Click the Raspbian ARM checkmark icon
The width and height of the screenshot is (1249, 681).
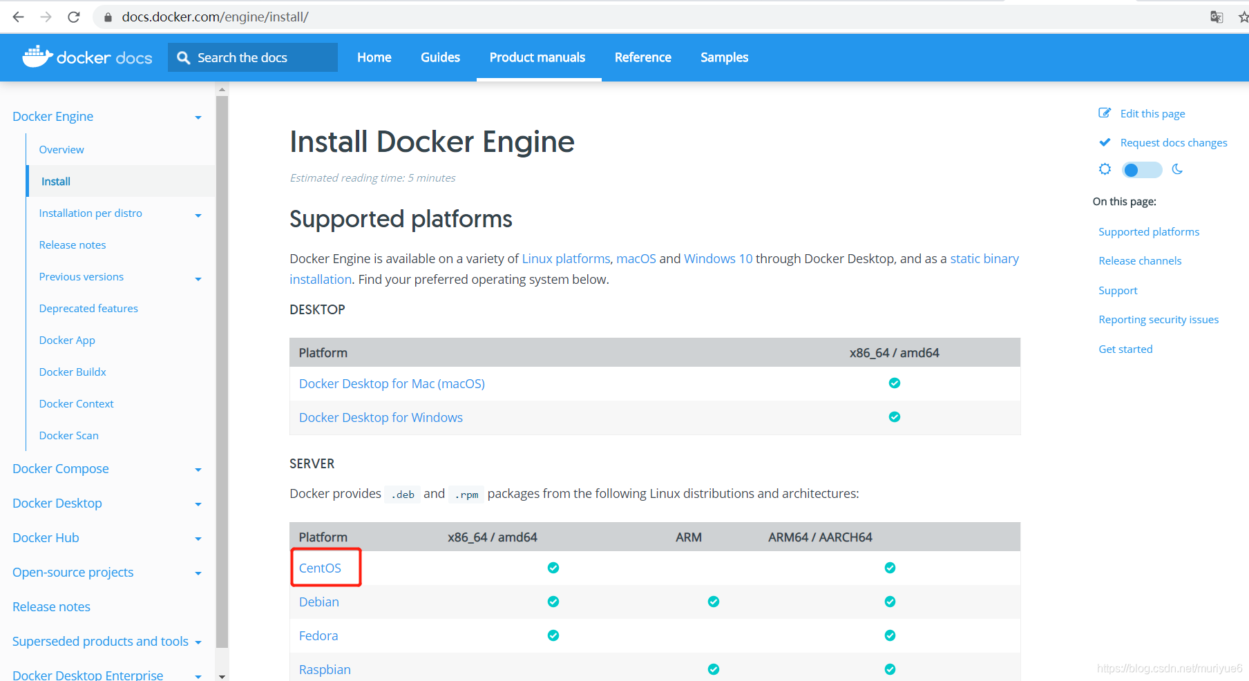714,669
